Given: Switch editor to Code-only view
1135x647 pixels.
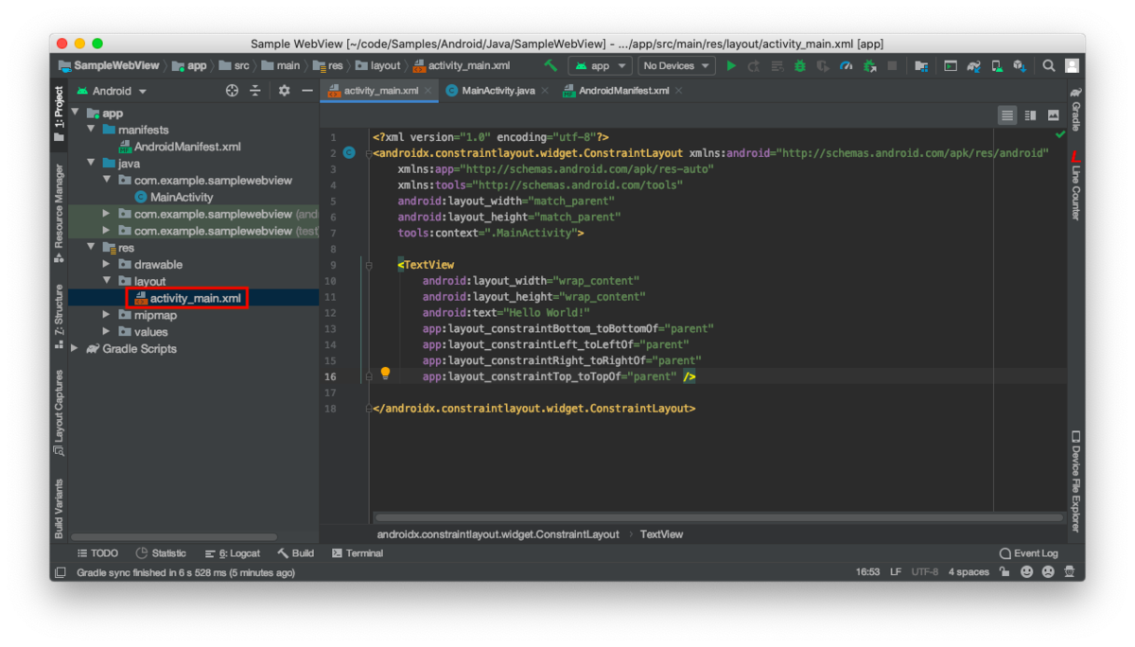Looking at the screenshot, I should 1007,115.
